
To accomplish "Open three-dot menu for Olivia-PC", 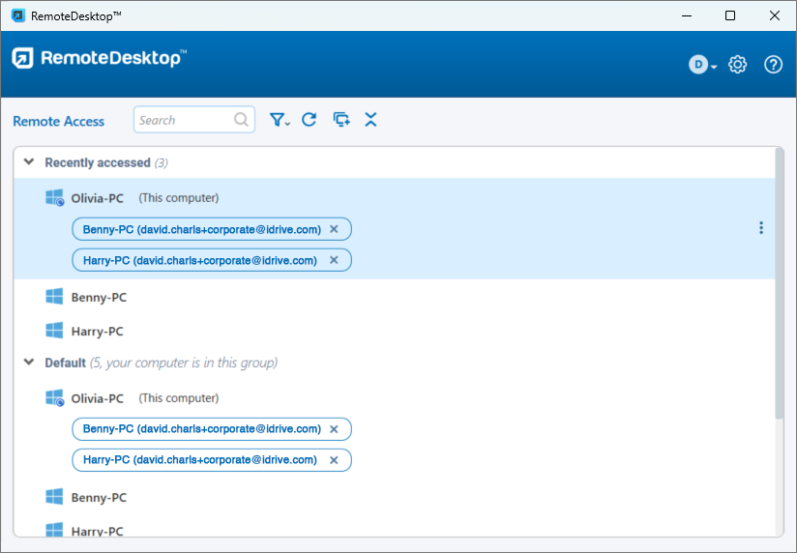I will click(761, 228).
